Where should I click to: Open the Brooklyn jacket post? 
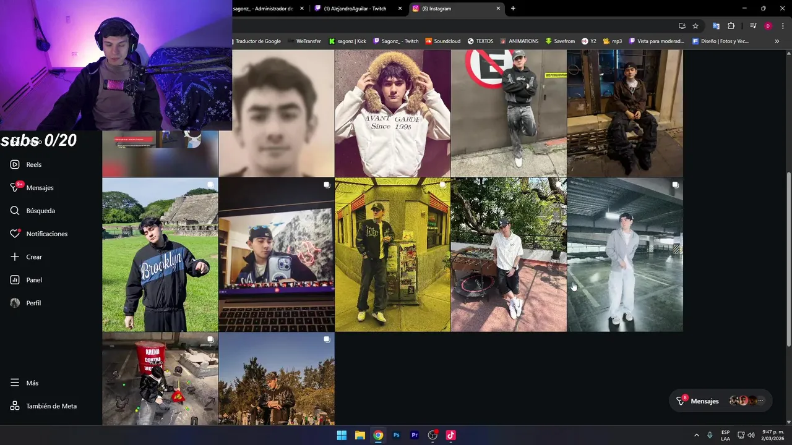coord(160,255)
